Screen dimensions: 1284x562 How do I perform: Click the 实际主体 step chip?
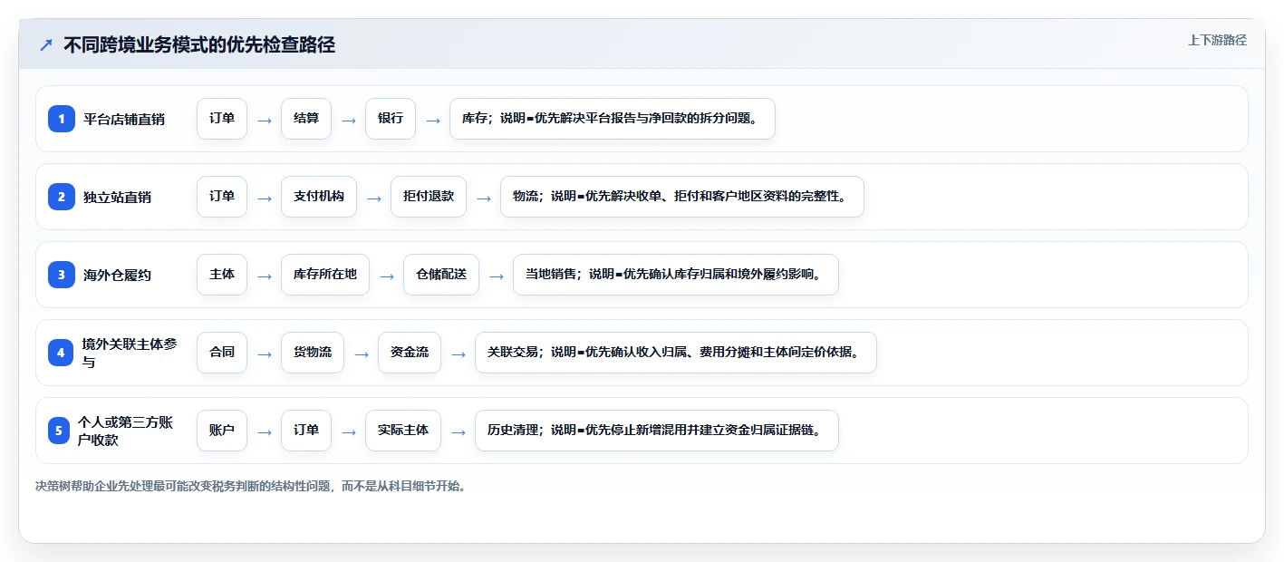pyautogui.click(x=403, y=431)
